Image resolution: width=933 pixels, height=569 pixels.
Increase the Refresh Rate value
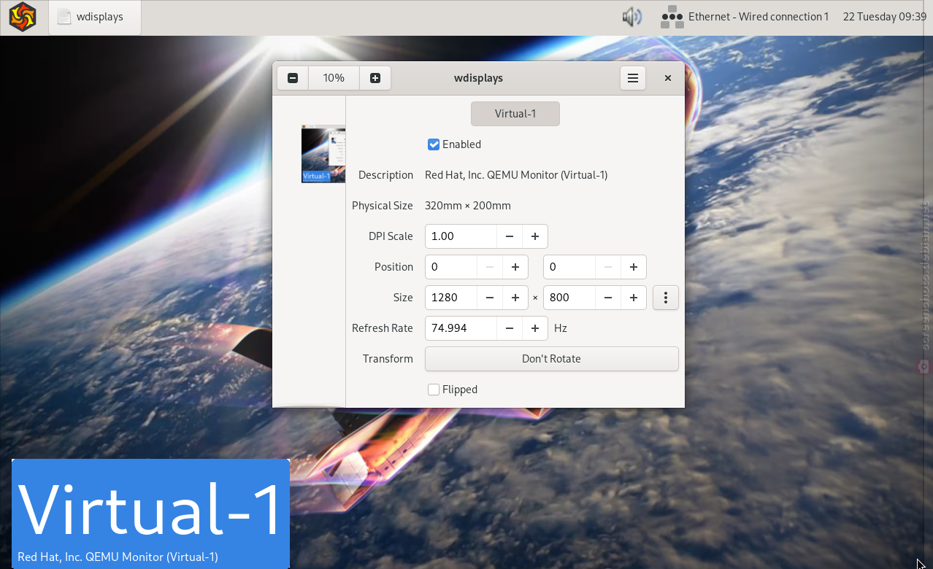(x=535, y=328)
